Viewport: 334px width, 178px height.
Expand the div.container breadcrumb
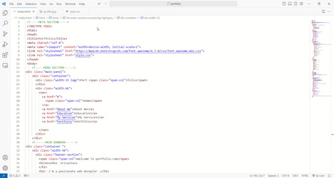[127, 18]
